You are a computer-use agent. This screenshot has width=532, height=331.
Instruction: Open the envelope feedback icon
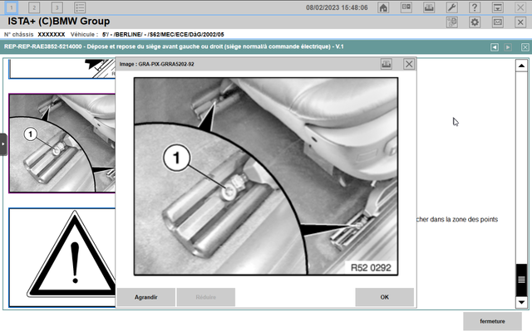497,22
